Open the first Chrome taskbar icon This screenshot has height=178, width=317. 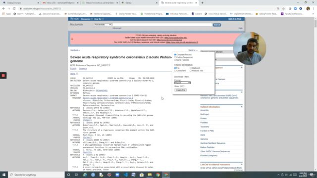coord(158,175)
